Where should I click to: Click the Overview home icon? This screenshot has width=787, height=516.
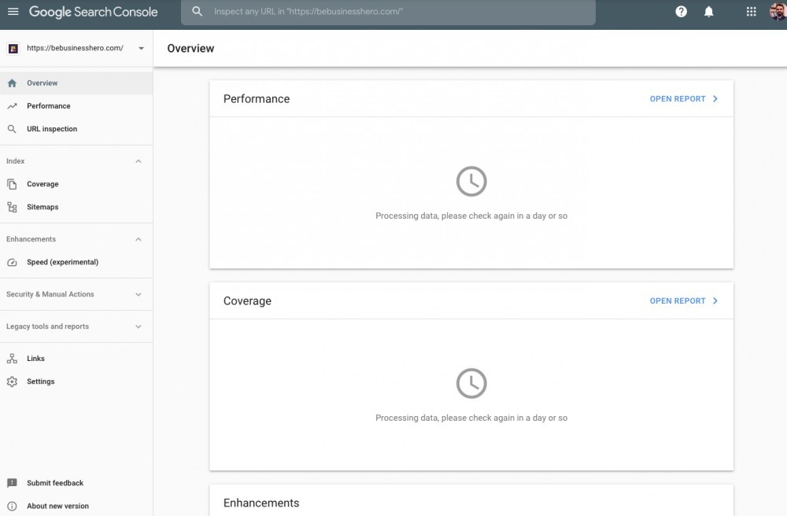click(x=12, y=83)
